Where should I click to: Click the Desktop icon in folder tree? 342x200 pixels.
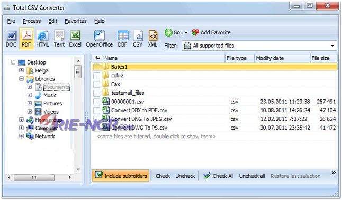[x=22, y=62]
